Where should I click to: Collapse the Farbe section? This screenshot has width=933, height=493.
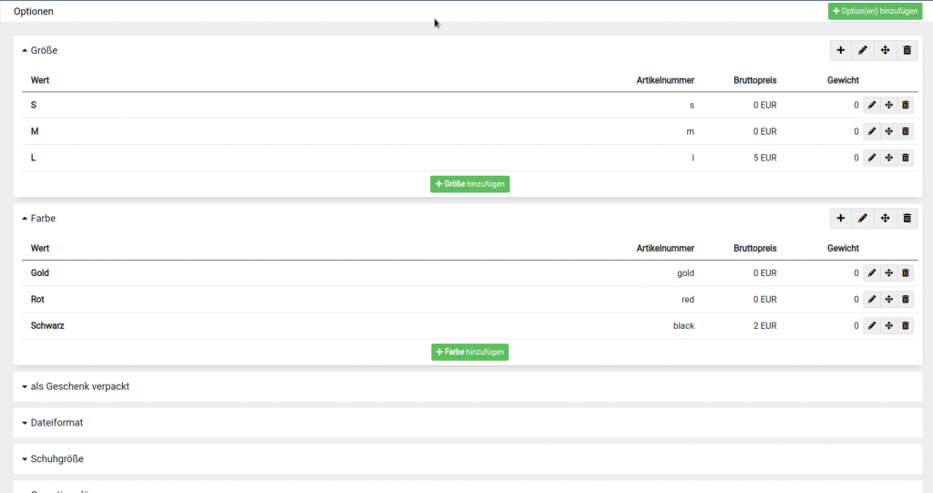click(x=40, y=219)
